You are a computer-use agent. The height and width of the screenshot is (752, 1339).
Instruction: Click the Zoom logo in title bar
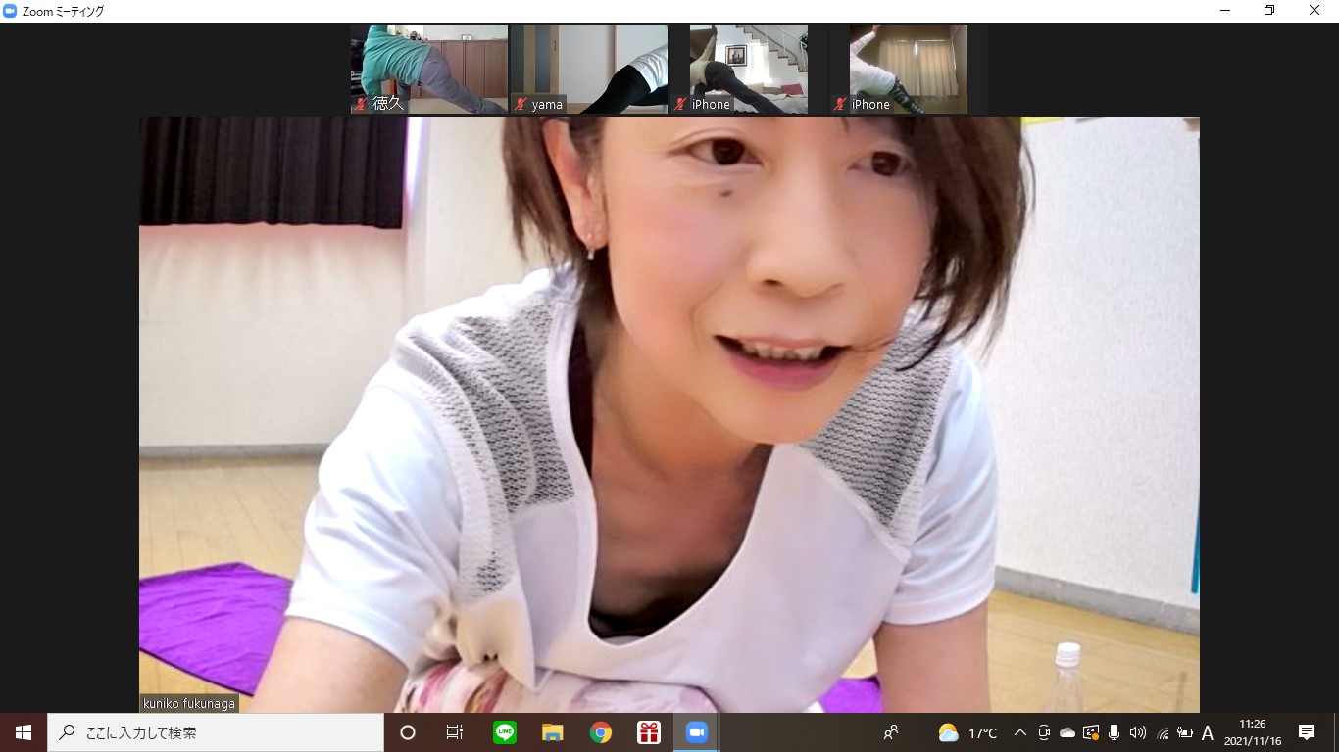(10, 11)
